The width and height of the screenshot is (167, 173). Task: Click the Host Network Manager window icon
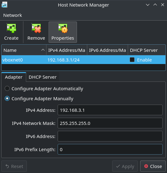4,5
